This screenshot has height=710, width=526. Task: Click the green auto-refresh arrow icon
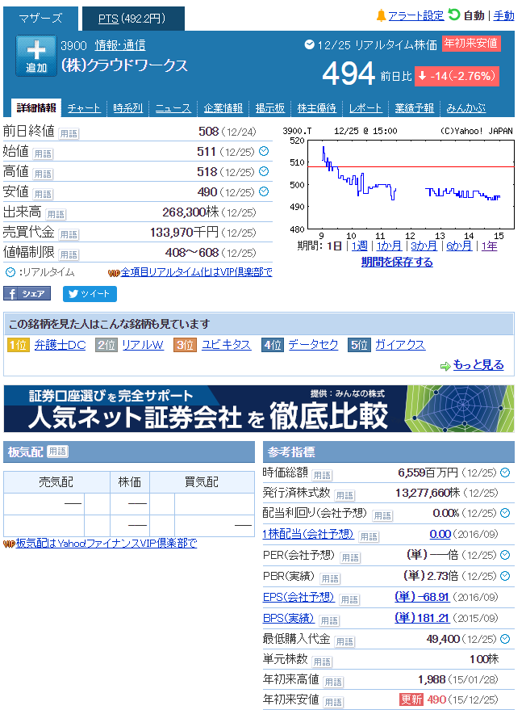pos(453,15)
